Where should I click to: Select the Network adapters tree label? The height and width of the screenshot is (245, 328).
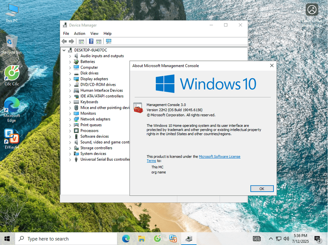95,119
